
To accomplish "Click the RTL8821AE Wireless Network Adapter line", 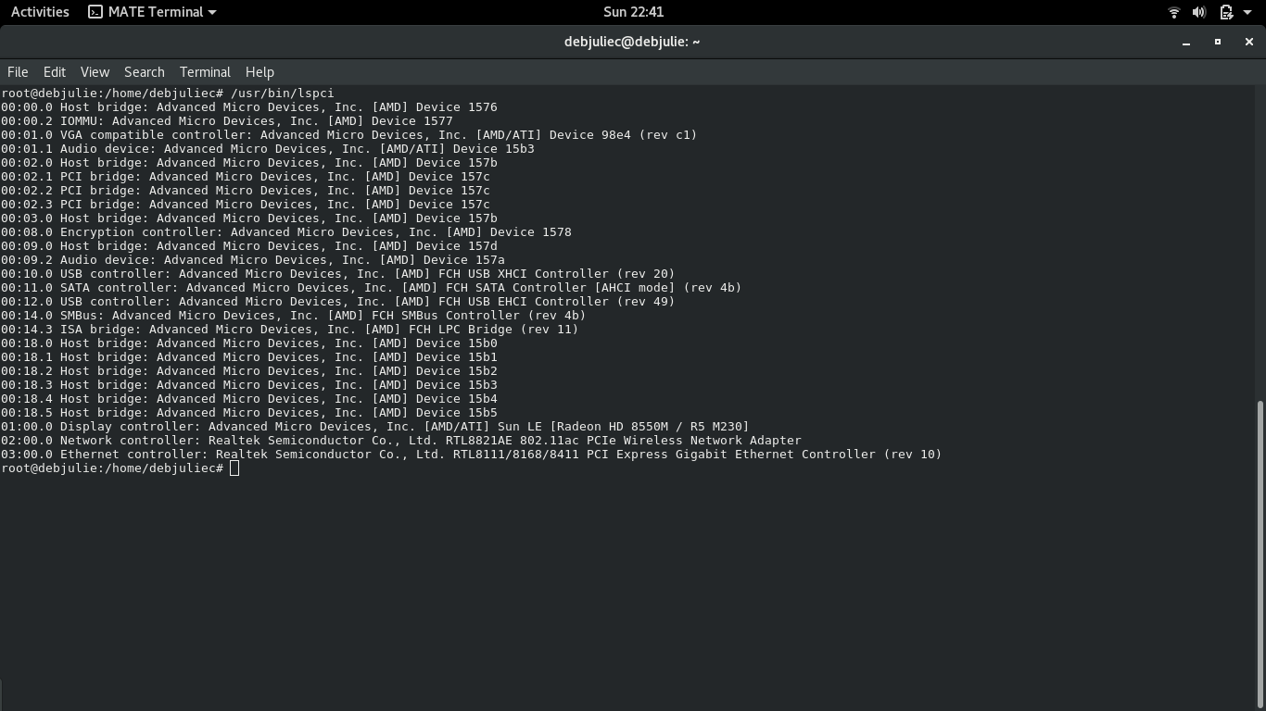I will tap(401, 441).
